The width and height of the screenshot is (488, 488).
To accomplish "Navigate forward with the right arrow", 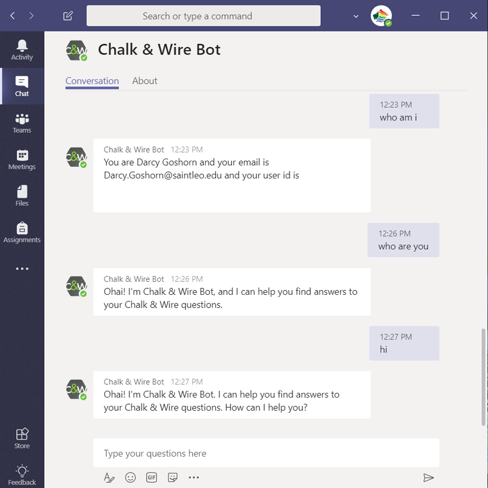I will tap(31, 16).
